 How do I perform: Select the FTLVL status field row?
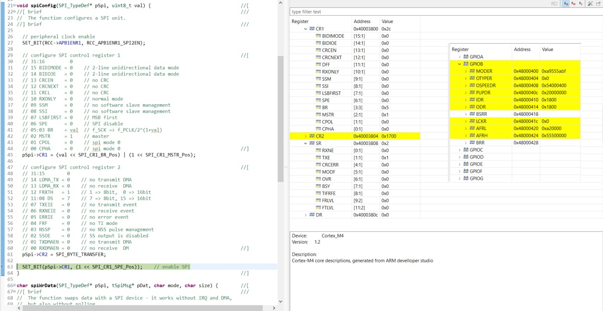coord(355,208)
